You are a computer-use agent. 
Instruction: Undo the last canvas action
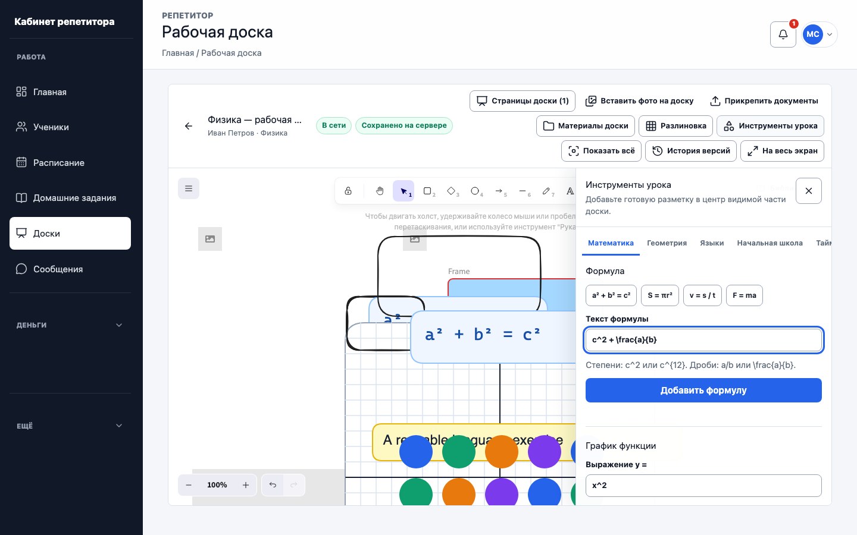(273, 485)
